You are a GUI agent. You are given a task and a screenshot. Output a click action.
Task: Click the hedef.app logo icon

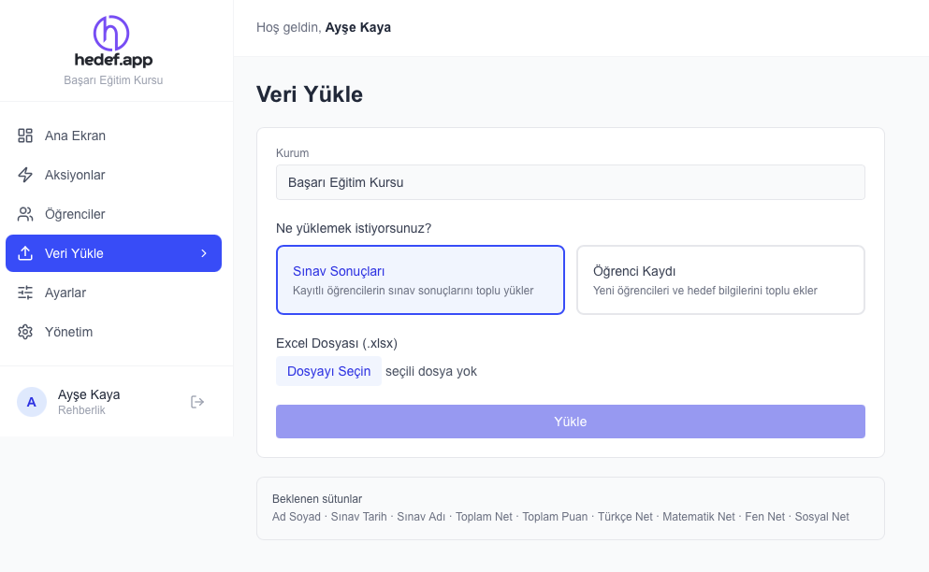111,33
